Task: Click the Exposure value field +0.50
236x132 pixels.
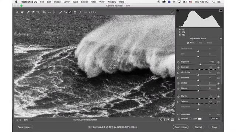Action: pyautogui.click(x=212, y=62)
